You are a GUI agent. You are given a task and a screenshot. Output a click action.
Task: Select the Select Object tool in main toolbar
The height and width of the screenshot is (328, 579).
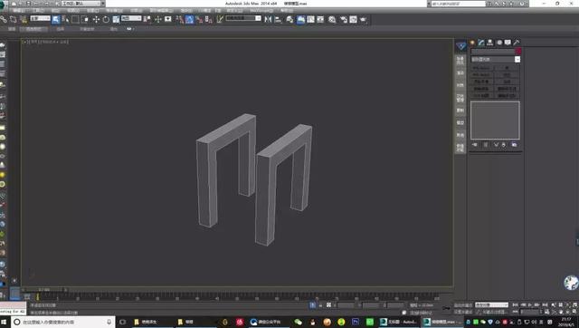click(56, 19)
